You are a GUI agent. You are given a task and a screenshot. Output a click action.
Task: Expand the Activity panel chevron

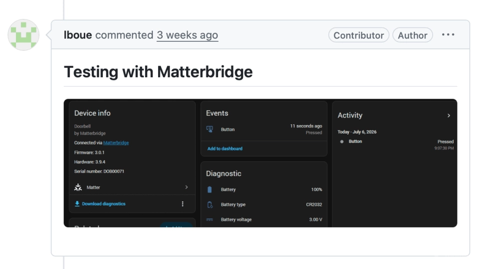449,116
